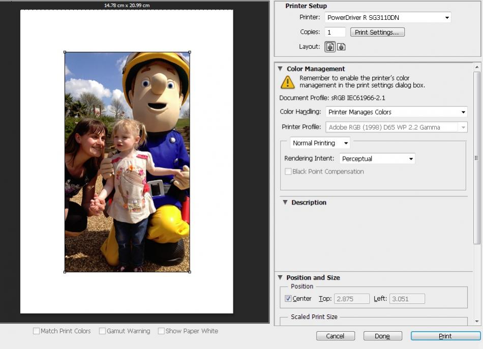Collapse the Position and Size section
Viewport: 483px width, 349px height.
[280, 277]
